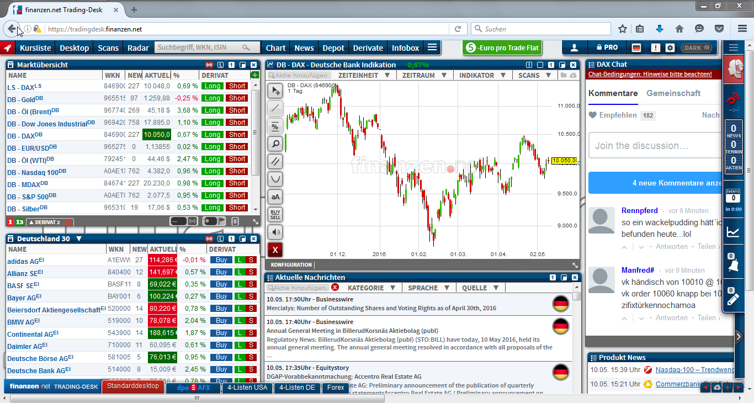Clear the news filter with red X

[x=335, y=288]
